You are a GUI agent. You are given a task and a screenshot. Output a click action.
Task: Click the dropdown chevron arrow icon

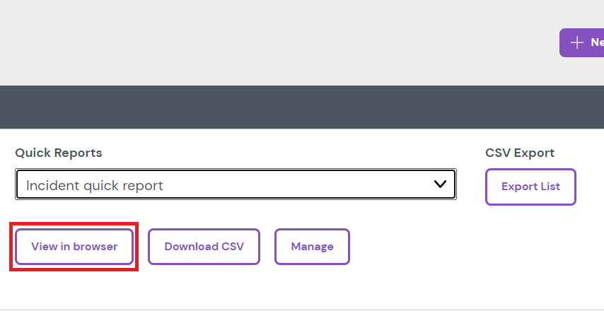pyautogui.click(x=440, y=184)
